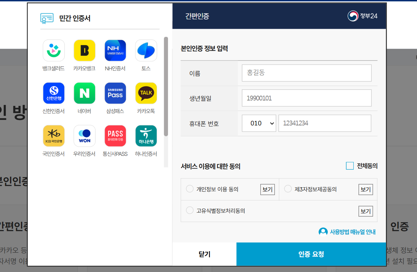Choose the 카카오뱅크 certificate icon
Image resolution: width=417 pixels, height=272 pixels.
pyautogui.click(x=84, y=51)
